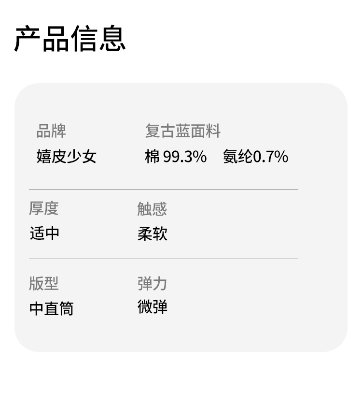Image resolution: width=362 pixels, height=393 pixels.
Task: Select the 柔软 softness value
Action: point(153,234)
